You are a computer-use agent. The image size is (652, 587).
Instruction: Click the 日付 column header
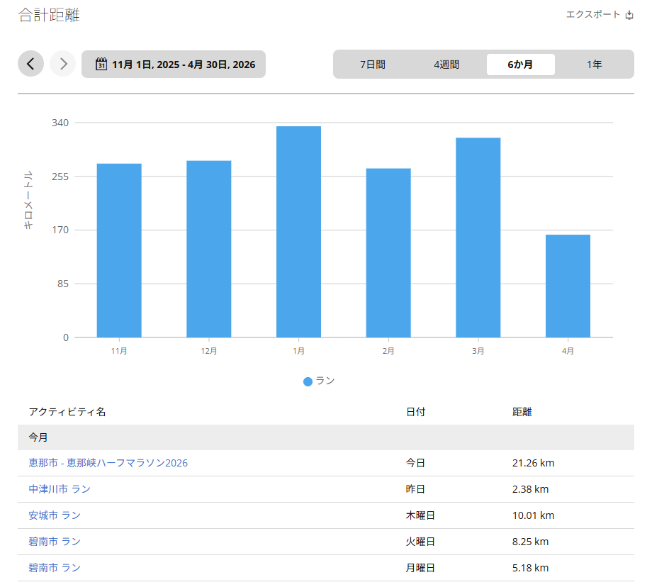click(x=415, y=412)
